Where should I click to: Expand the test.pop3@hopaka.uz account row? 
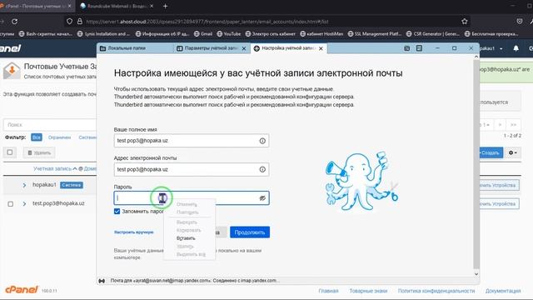coord(24,203)
